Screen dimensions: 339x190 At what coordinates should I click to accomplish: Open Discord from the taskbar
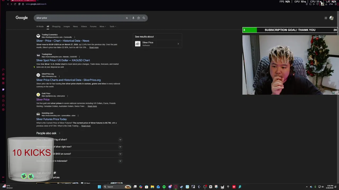point(170,187)
